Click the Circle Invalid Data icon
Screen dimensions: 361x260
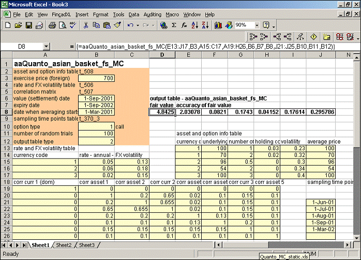pos(340,37)
